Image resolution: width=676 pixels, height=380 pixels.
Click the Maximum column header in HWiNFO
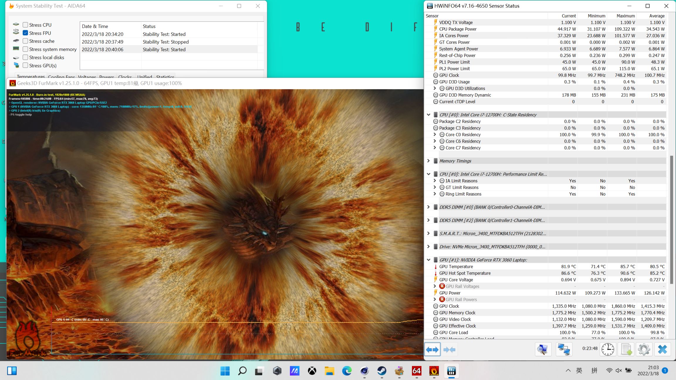[625, 16]
